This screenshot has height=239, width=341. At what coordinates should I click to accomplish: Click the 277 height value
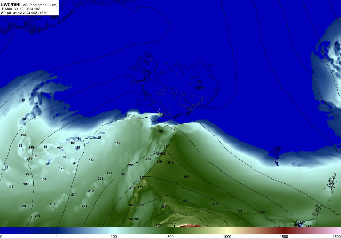click(109, 173)
